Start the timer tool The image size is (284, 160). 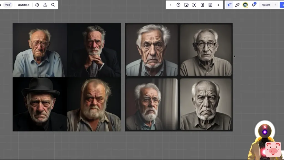pos(178,5)
